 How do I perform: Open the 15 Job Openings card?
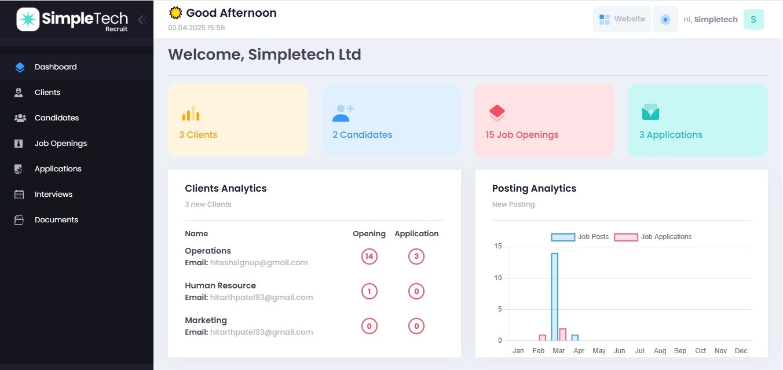544,120
